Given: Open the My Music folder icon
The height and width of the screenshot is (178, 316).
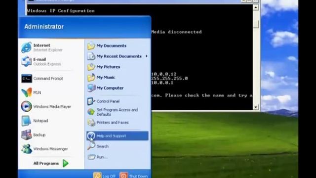Looking at the screenshot, I should coord(91,78).
